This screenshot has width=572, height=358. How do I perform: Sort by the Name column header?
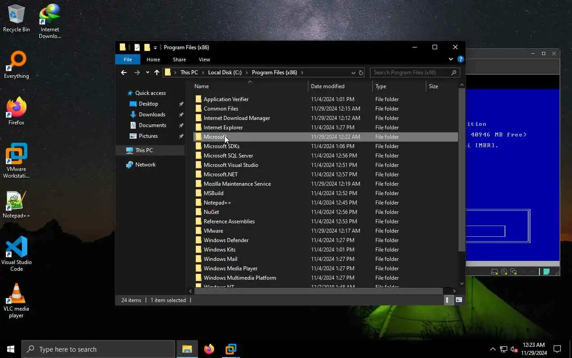(x=251, y=86)
